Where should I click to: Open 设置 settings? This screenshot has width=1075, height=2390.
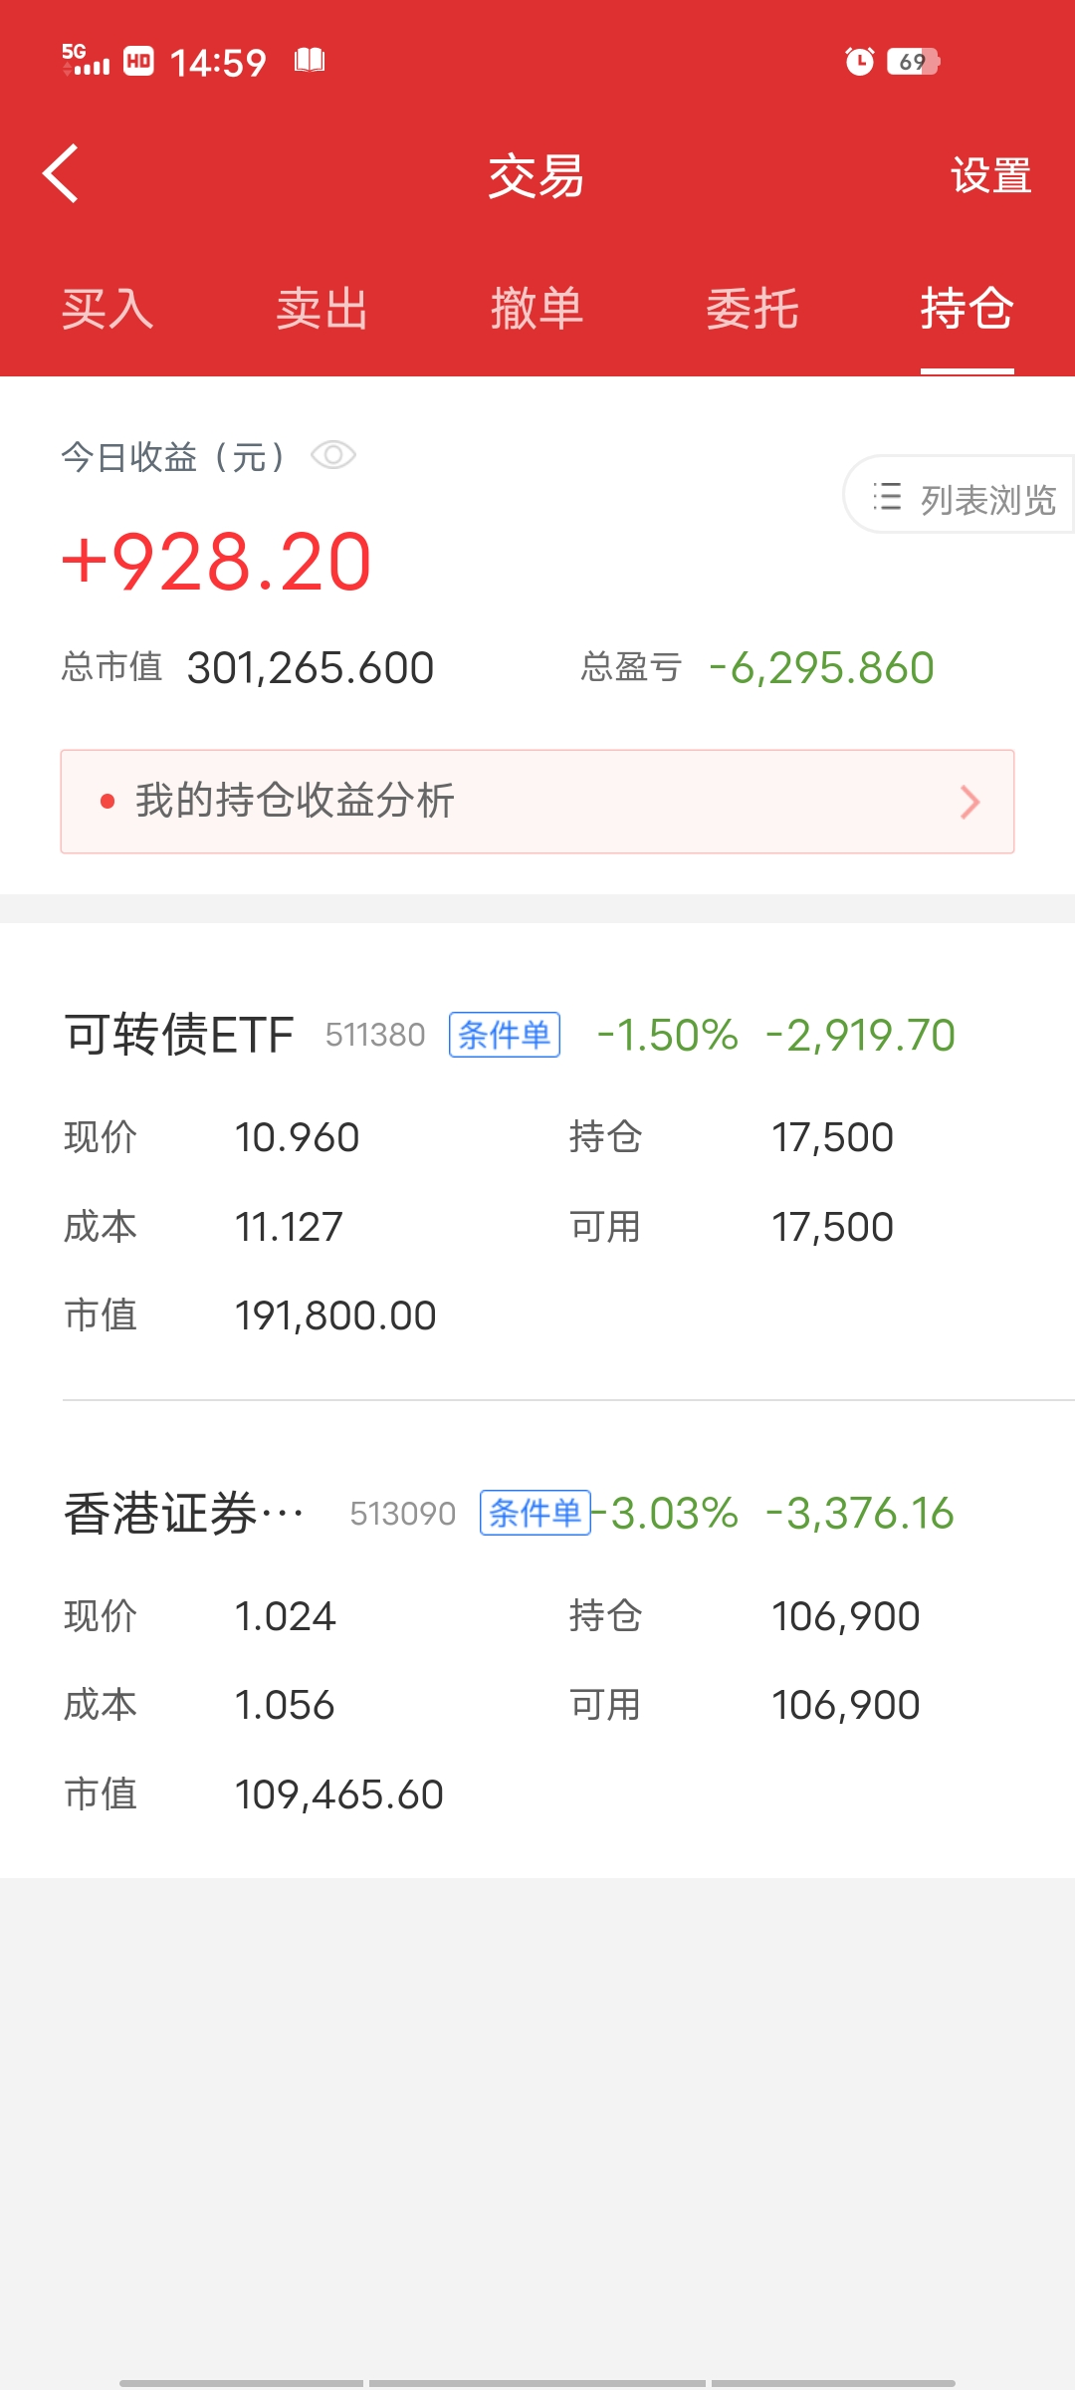[x=990, y=176]
